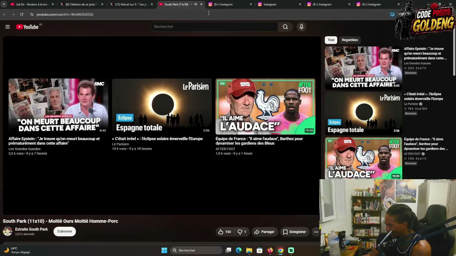Click the taskbar Rechercher search box

[x=196, y=250]
